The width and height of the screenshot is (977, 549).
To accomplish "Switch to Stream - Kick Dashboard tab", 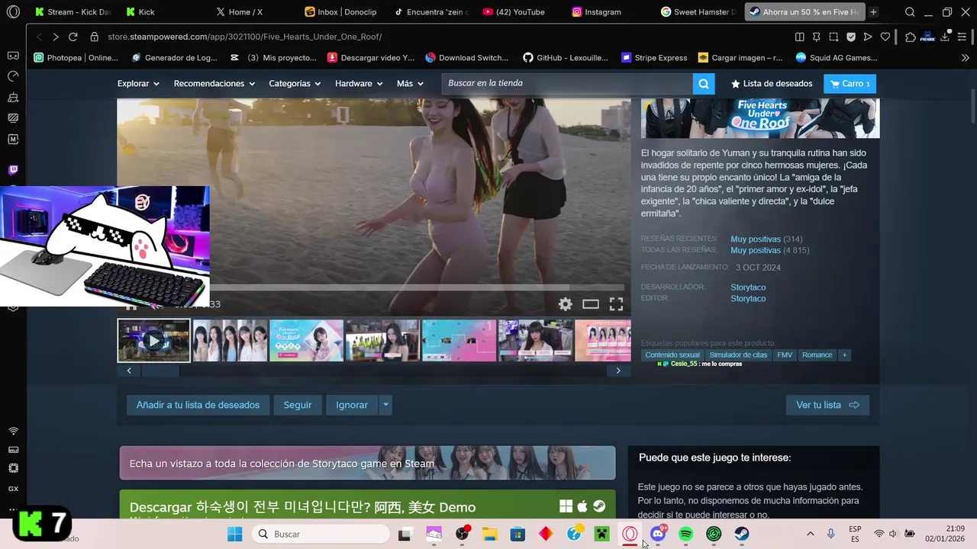I will (74, 12).
